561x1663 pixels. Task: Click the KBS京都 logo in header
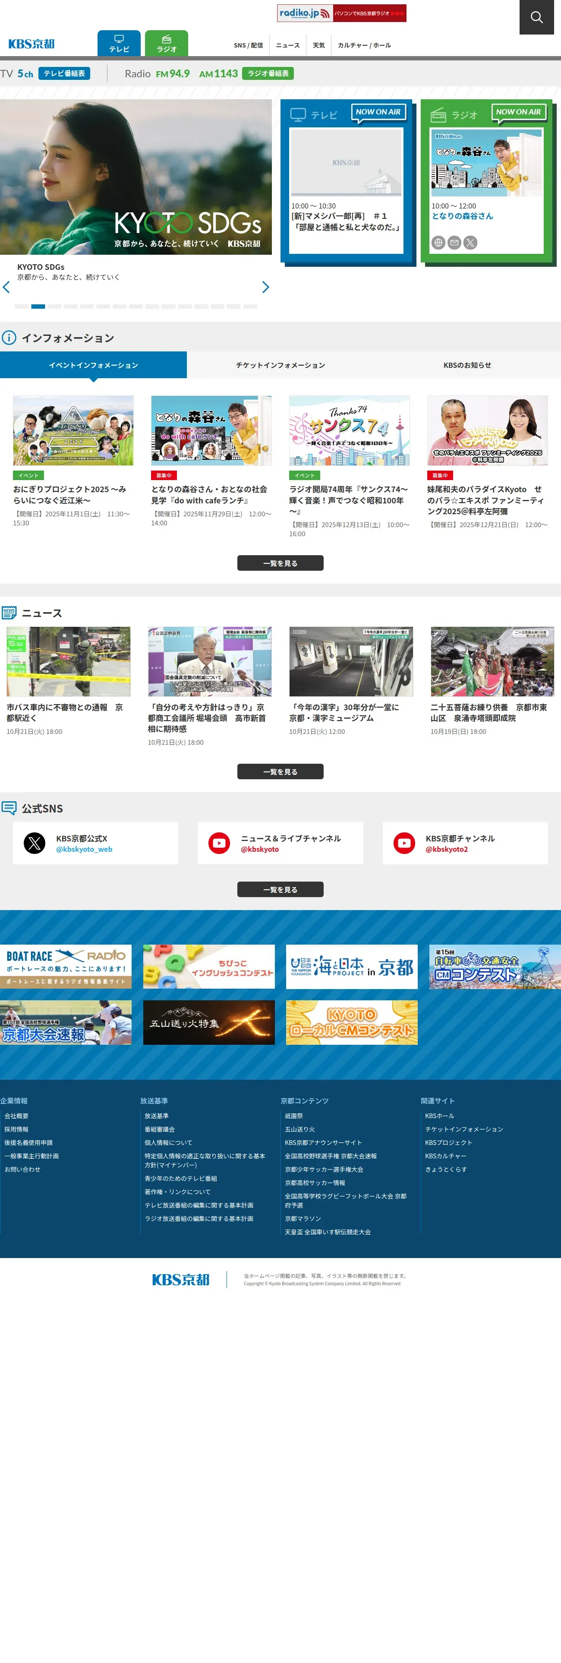click(31, 44)
